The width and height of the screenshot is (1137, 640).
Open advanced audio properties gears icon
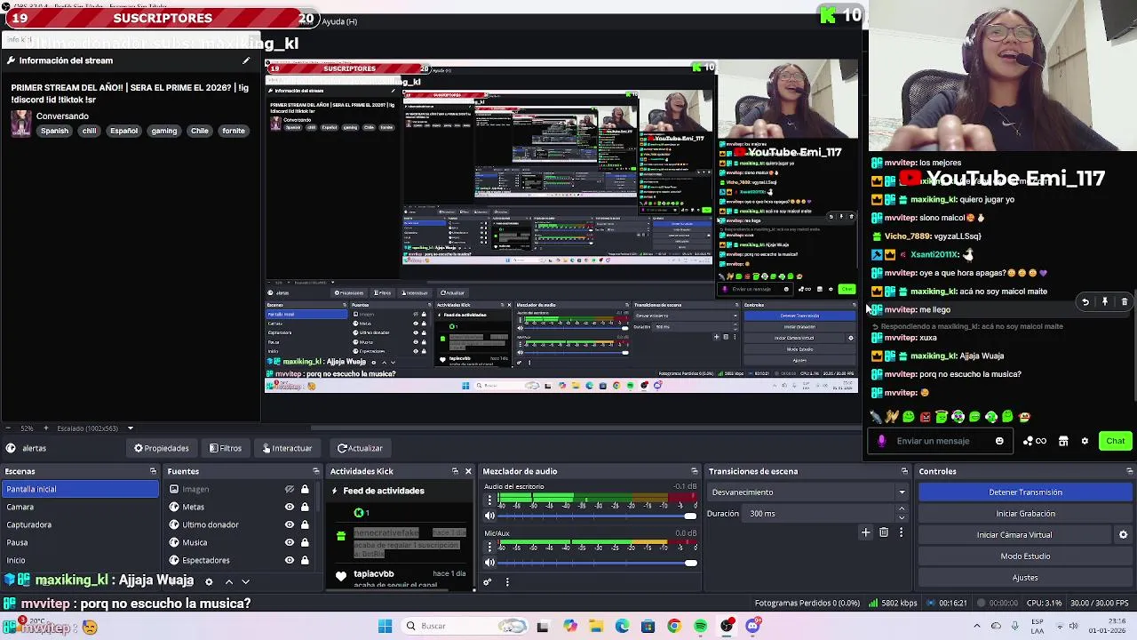488,582
